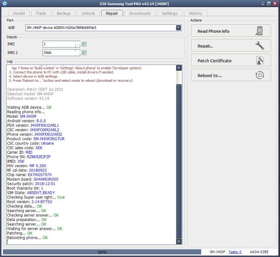Click the 'CSC country code: Ukraine' line
This screenshot has width=280, height=257.
pos(30,143)
